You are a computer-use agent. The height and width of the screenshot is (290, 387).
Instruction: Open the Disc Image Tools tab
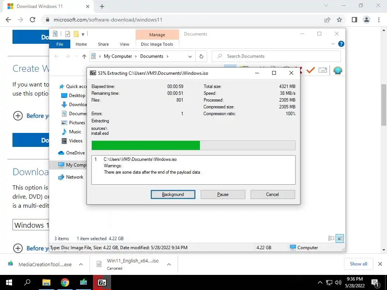click(x=157, y=44)
